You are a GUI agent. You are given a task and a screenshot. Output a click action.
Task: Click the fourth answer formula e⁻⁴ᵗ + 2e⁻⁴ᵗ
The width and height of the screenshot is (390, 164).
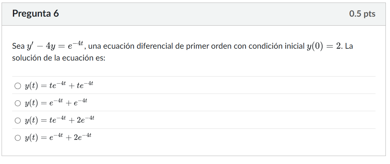click(58, 137)
